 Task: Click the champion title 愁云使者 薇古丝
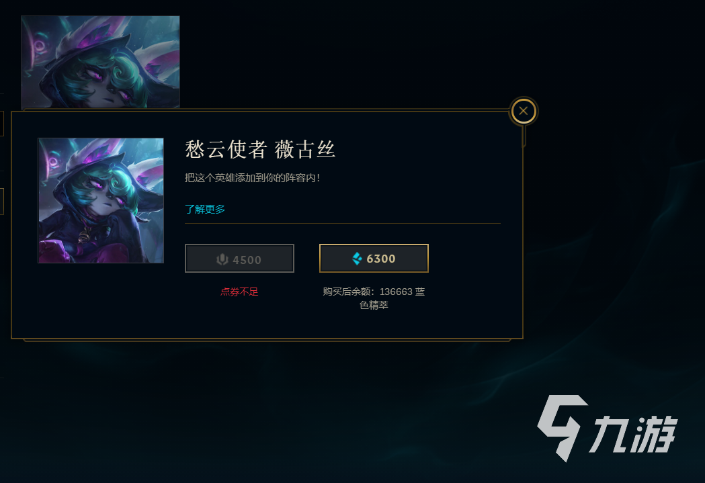coord(260,149)
